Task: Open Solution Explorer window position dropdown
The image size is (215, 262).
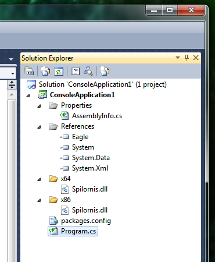Action: [178, 58]
